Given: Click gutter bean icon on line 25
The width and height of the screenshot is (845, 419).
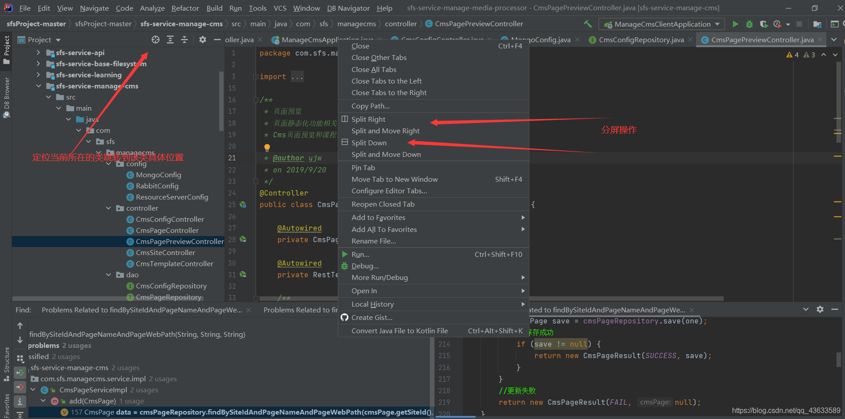Looking at the screenshot, I should (243, 205).
